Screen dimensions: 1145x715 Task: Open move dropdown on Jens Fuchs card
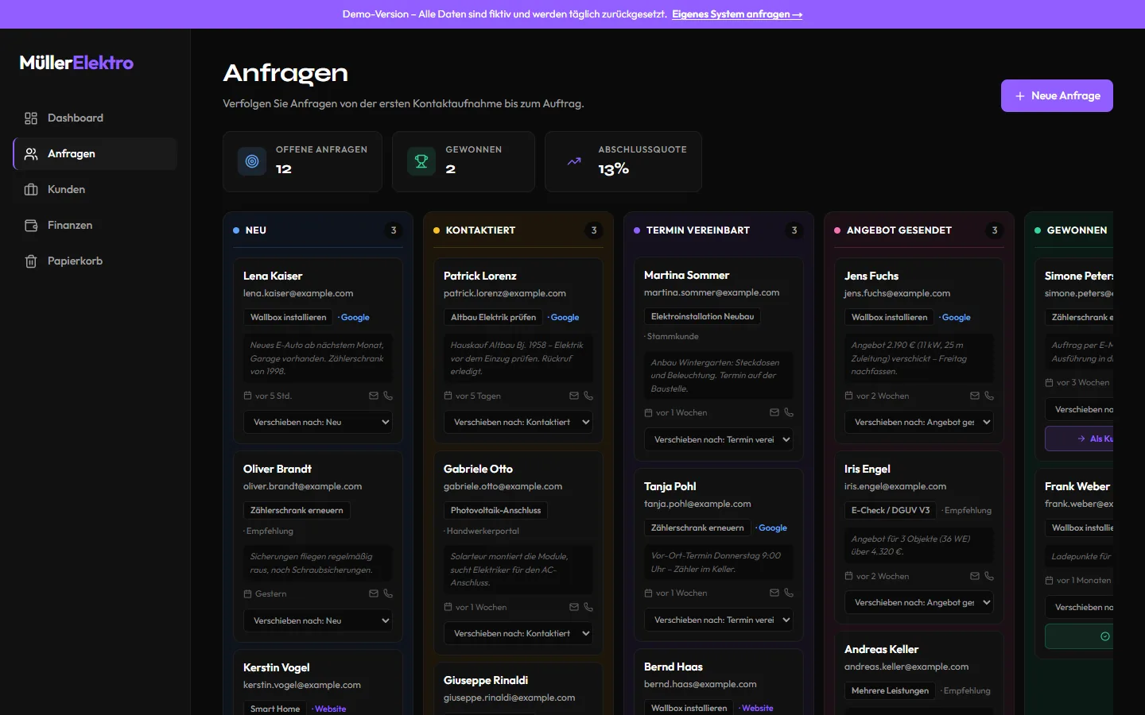919,422
